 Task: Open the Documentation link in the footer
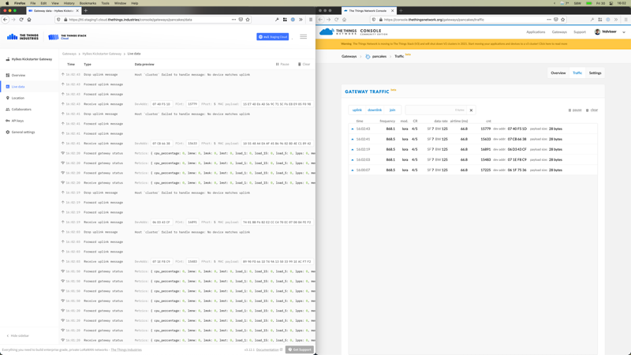(x=269, y=349)
